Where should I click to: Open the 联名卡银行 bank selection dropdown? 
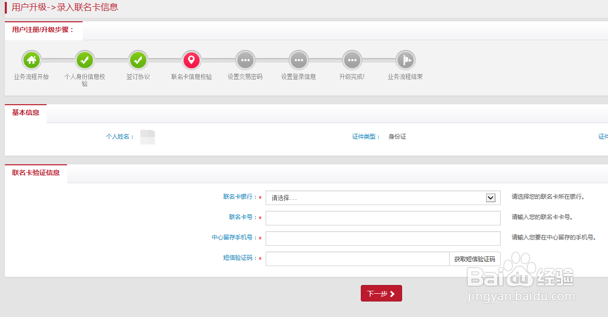383,197
